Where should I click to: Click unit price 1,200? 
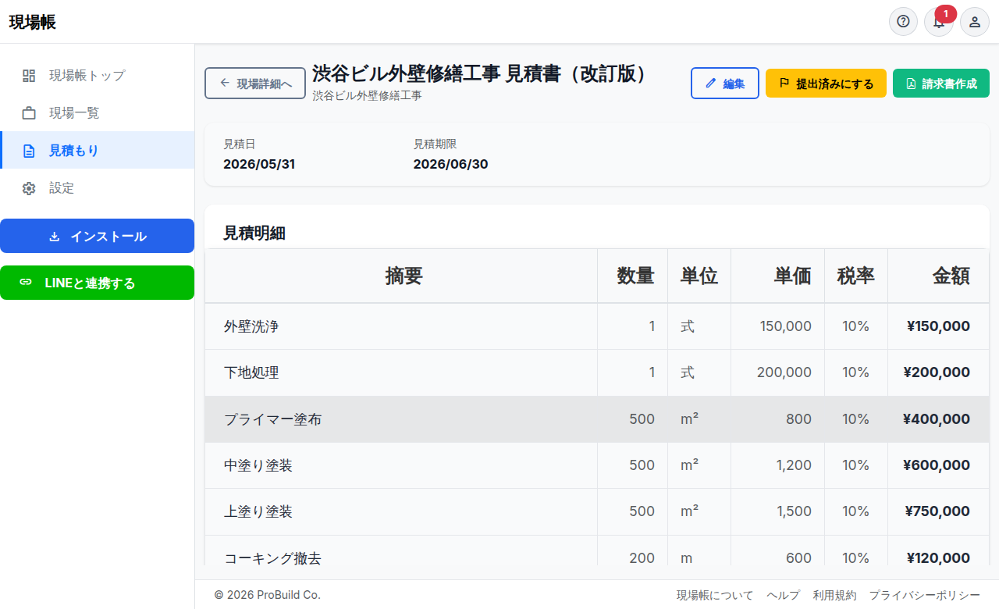794,465
